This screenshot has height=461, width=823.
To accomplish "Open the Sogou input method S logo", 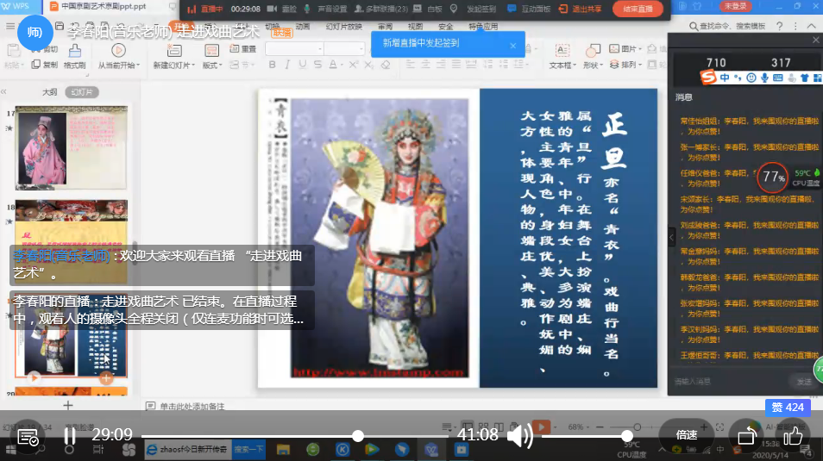I will (x=708, y=78).
